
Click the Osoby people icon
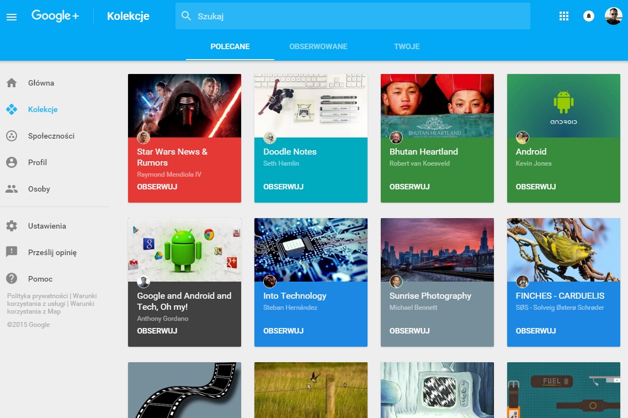pos(12,189)
